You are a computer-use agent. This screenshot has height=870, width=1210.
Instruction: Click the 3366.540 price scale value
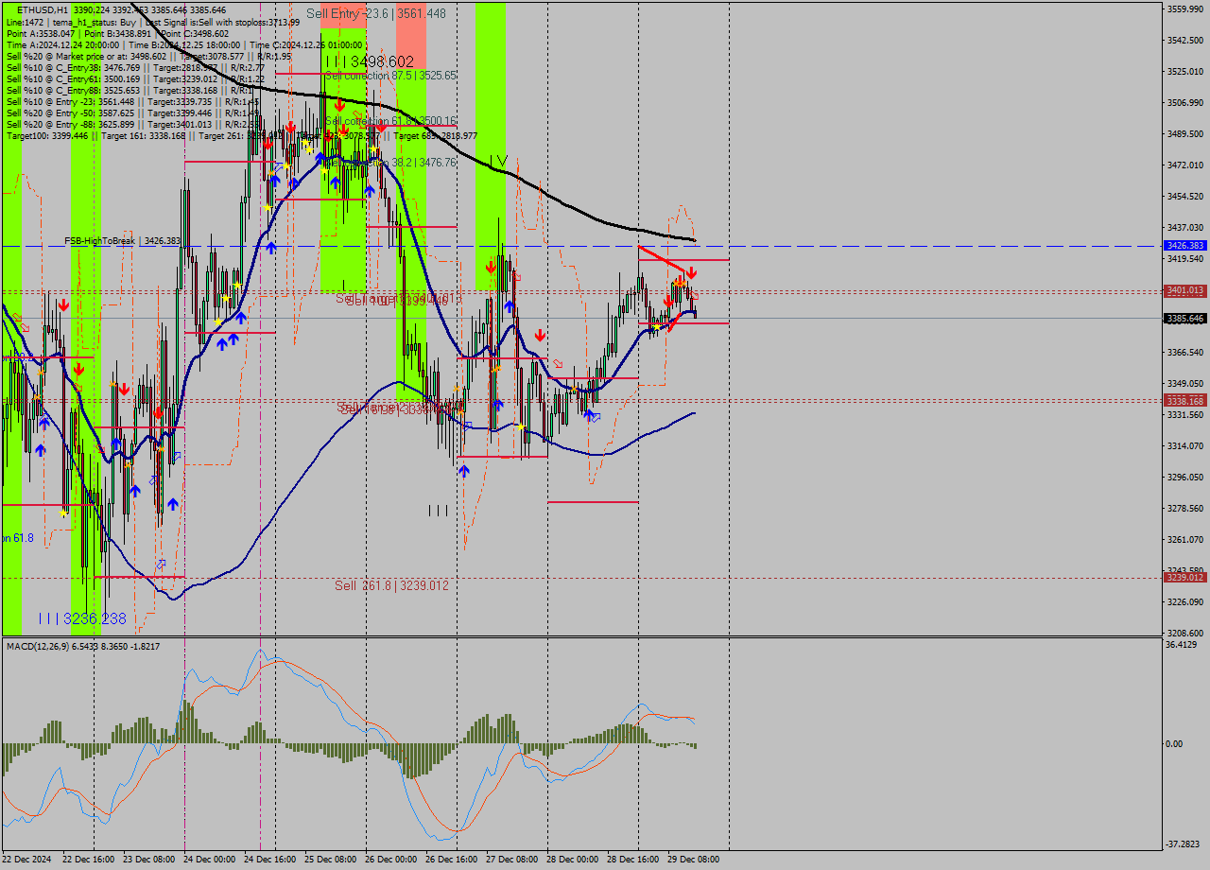pyautogui.click(x=1184, y=353)
